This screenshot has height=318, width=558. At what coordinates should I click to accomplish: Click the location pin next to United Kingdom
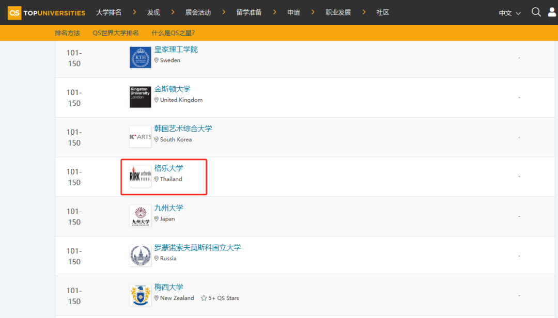(156, 100)
